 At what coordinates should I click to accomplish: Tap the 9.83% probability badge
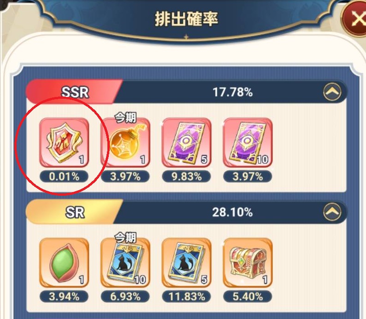click(x=187, y=176)
